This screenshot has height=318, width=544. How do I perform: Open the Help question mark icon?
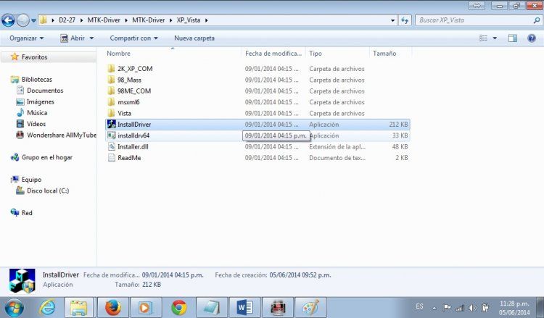(x=532, y=38)
